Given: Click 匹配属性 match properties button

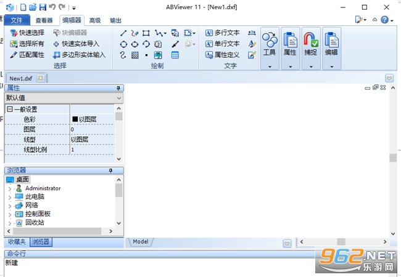Looking at the screenshot, I should coord(27,55).
